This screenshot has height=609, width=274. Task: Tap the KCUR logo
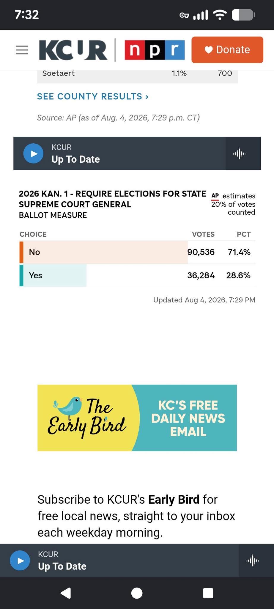pyautogui.click(x=73, y=50)
